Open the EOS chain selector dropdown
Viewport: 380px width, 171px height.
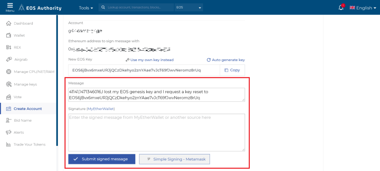click(189, 8)
